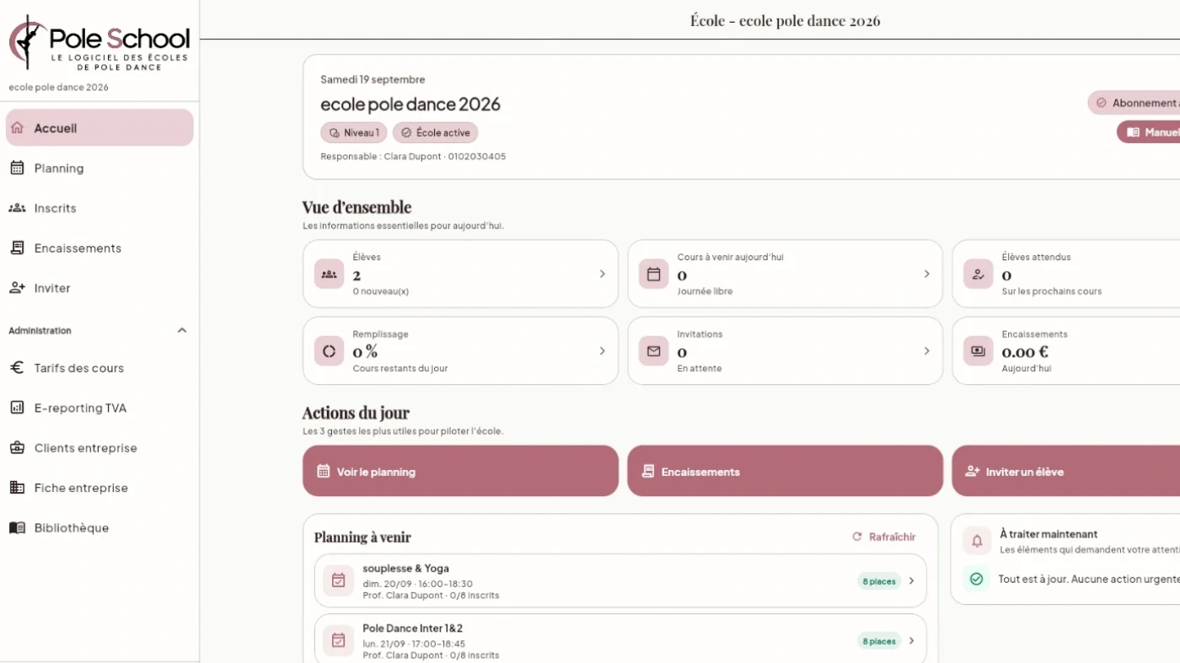Open Cours à venir aujourd'hui chevron
Screen dimensions: 1180x663
coord(926,274)
